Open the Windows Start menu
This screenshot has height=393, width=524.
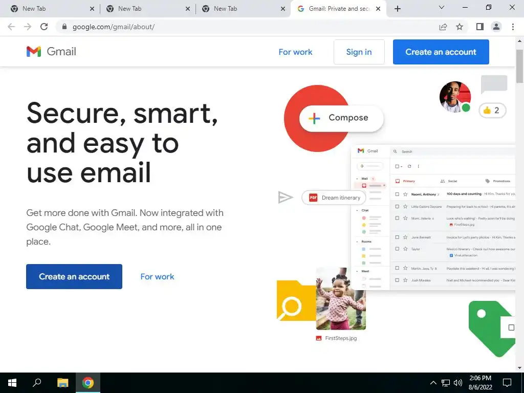click(x=12, y=383)
